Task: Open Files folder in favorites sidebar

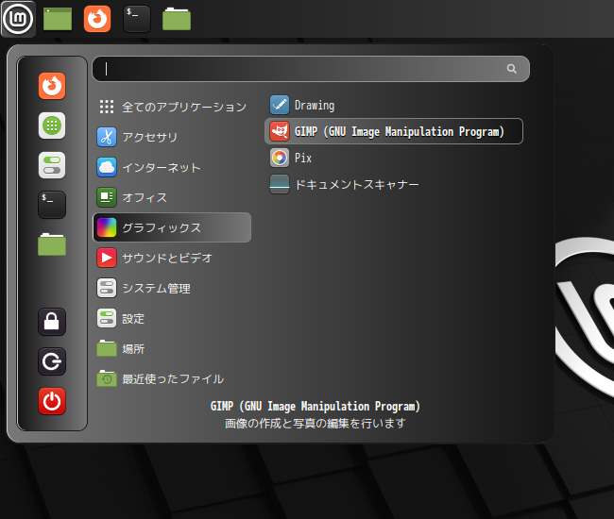Action: (52, 244)
